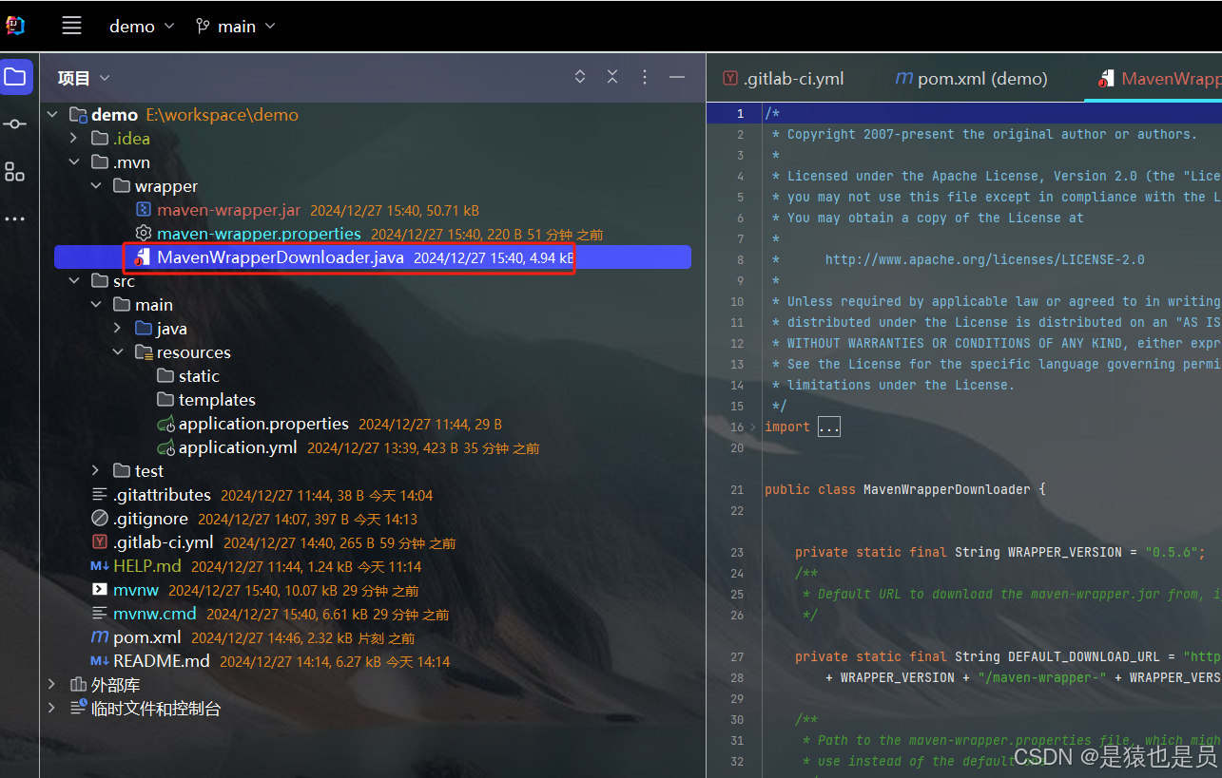
Task: Select maven-wrapper.properties file
Action: point(259,234)
